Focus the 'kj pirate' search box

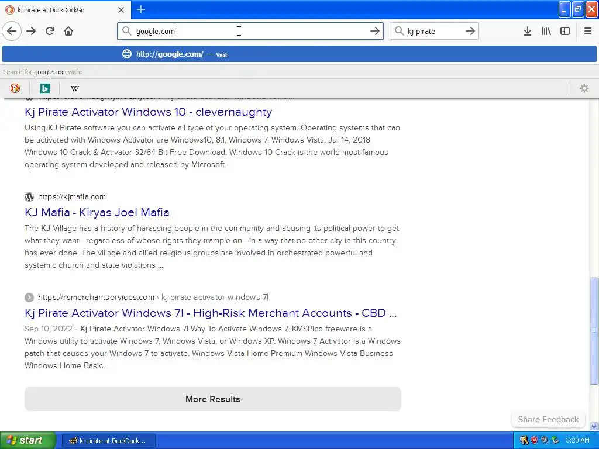pos(434,31)
